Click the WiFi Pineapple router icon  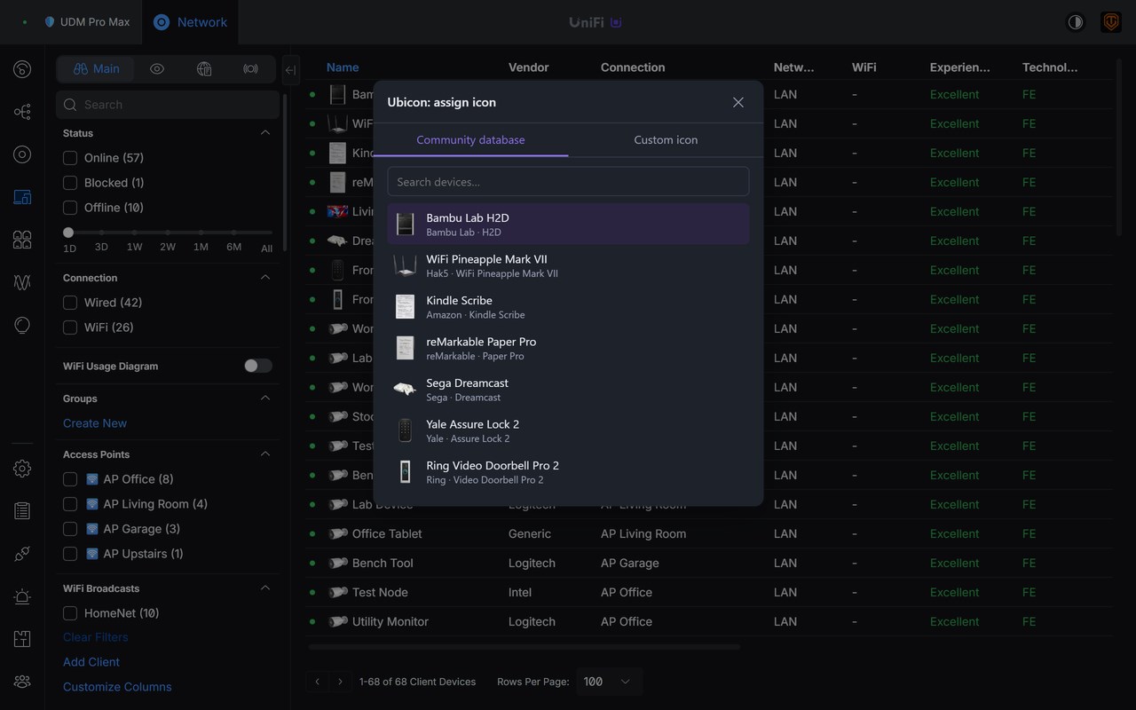coord(405,265)
